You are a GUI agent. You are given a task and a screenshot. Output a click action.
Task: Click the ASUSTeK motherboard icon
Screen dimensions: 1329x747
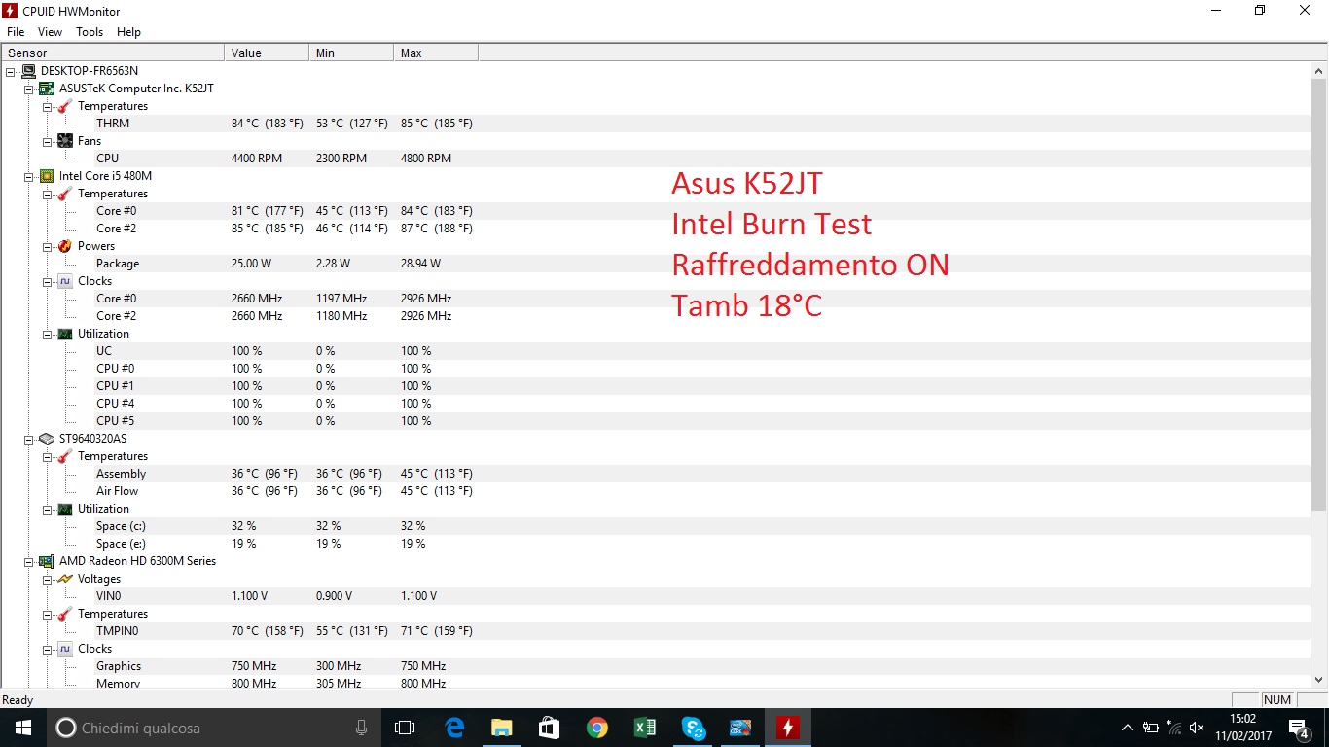pos(47,89)
